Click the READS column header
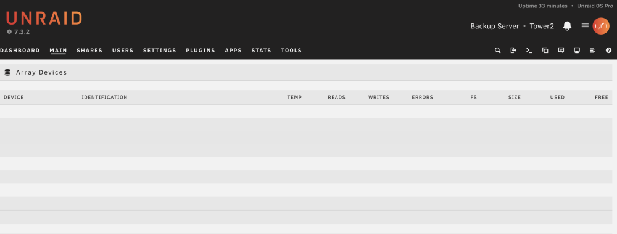 click(336, 98)
